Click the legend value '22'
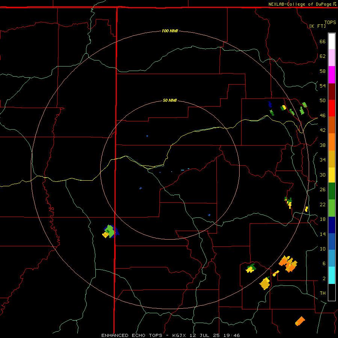Screen dimensions: 338x338 pos(323,204)
